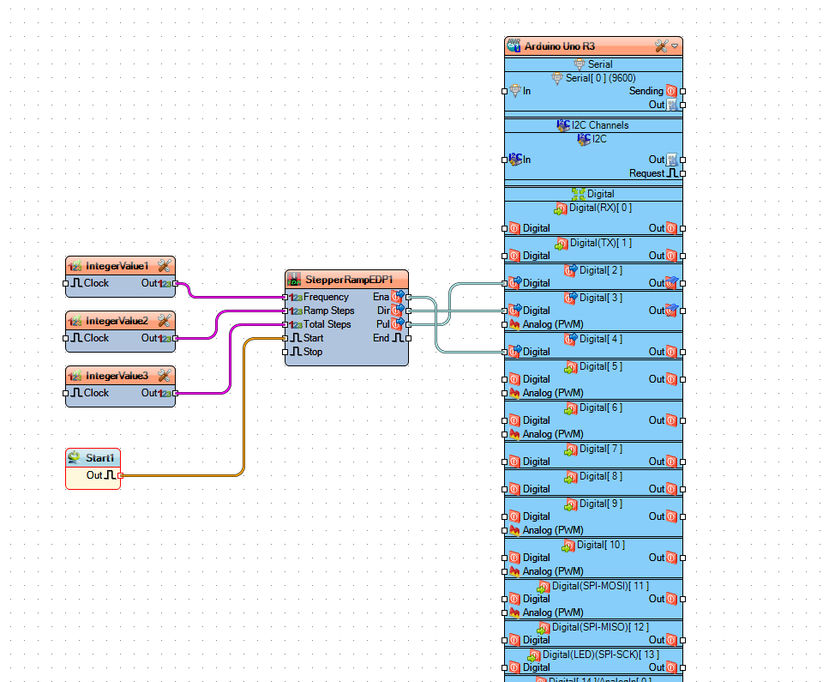Viewport: 829px width, 682px height.
Task: Open the tools icon on Arduino Uno R3 header
Action: (661, 45)
